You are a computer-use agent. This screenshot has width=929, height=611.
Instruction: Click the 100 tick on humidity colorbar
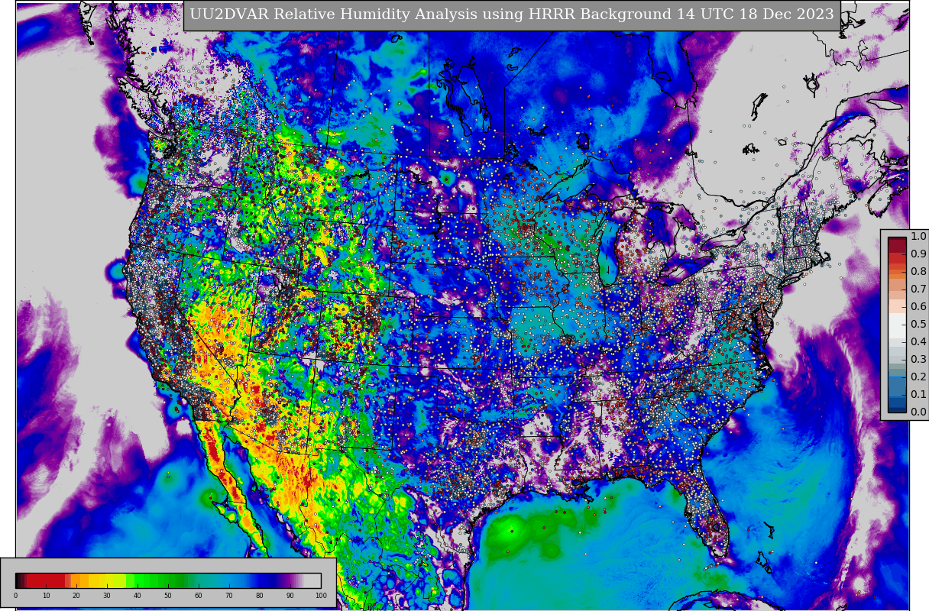coord(321,596)
